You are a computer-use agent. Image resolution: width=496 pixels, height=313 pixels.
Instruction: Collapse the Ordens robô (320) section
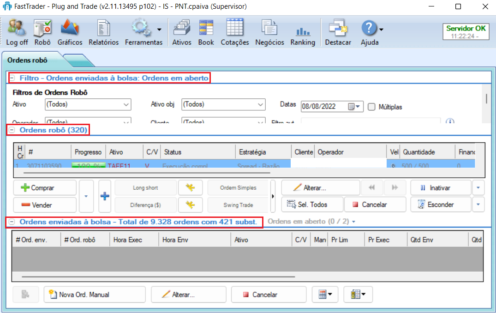tap(12, 130)
